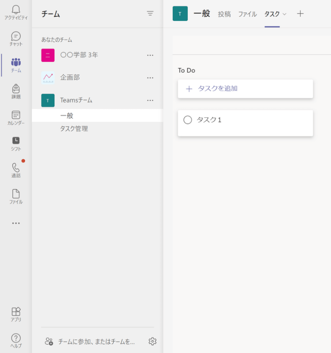Screen dimensions: 331x353
Task: Open the 通話 phone icon
Action: coord(16,168)
